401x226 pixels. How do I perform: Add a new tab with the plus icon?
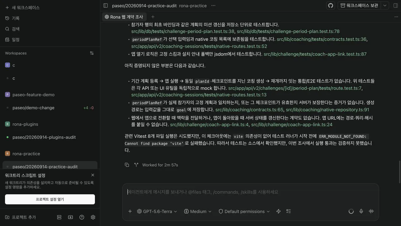pos(153,17)
